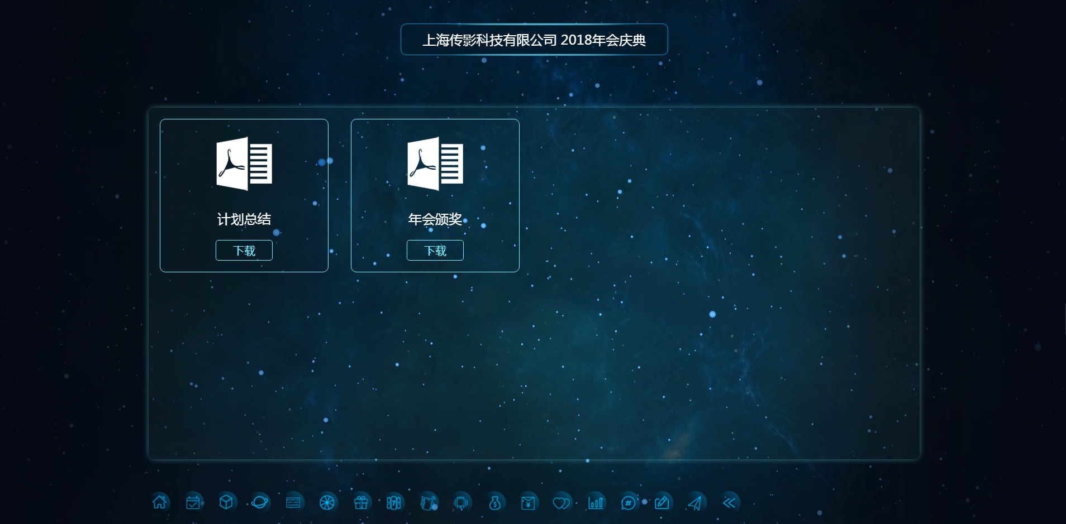Click the money bag icon
Screen dimensions: 1066x524
click(x=494, y=503)
